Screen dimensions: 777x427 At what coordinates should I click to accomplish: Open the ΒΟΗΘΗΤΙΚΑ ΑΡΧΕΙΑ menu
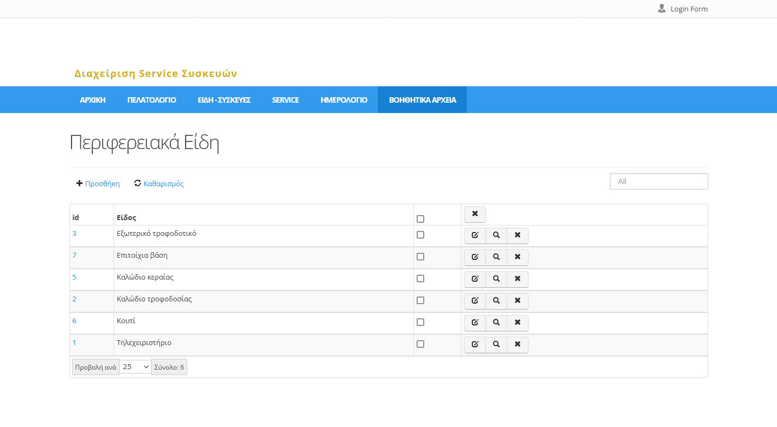(x=422, y=100)
